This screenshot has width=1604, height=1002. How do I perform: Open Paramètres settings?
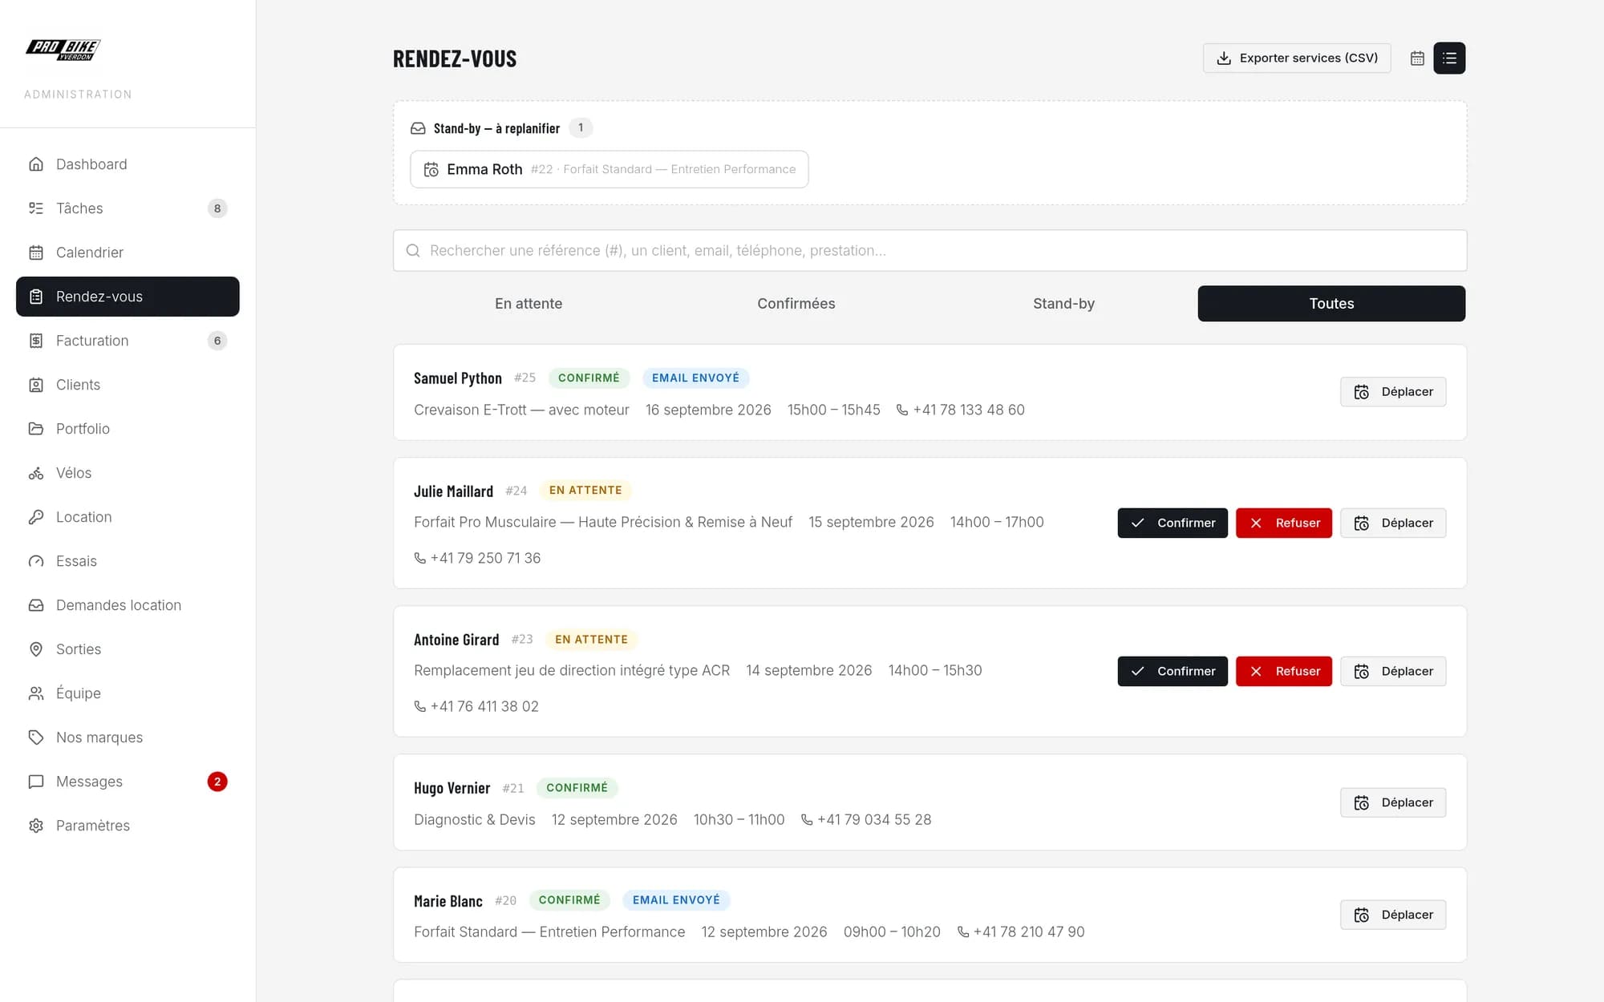[128, 826]
